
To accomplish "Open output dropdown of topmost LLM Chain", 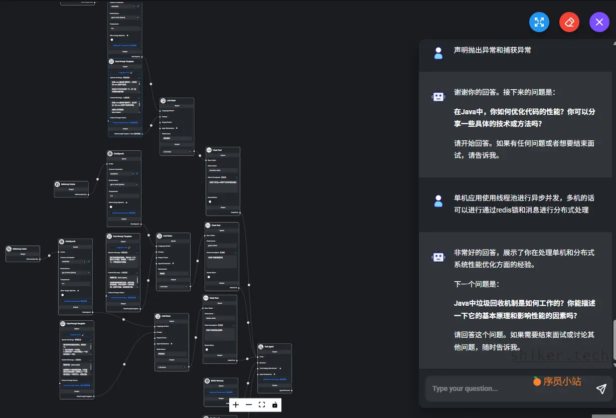I will click(177, 151).
